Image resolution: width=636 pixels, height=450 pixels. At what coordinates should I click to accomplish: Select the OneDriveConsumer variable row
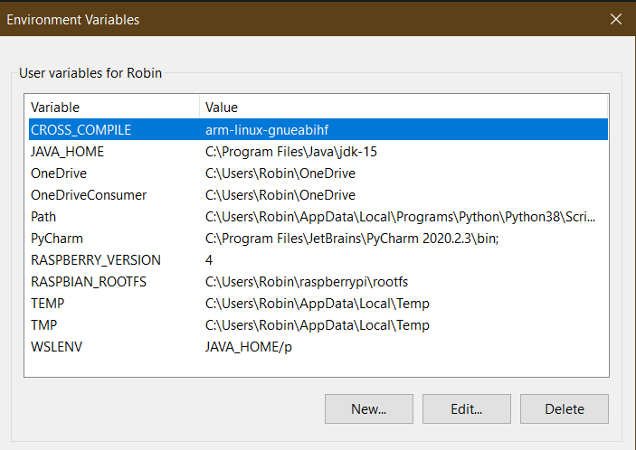pos(318,195)
